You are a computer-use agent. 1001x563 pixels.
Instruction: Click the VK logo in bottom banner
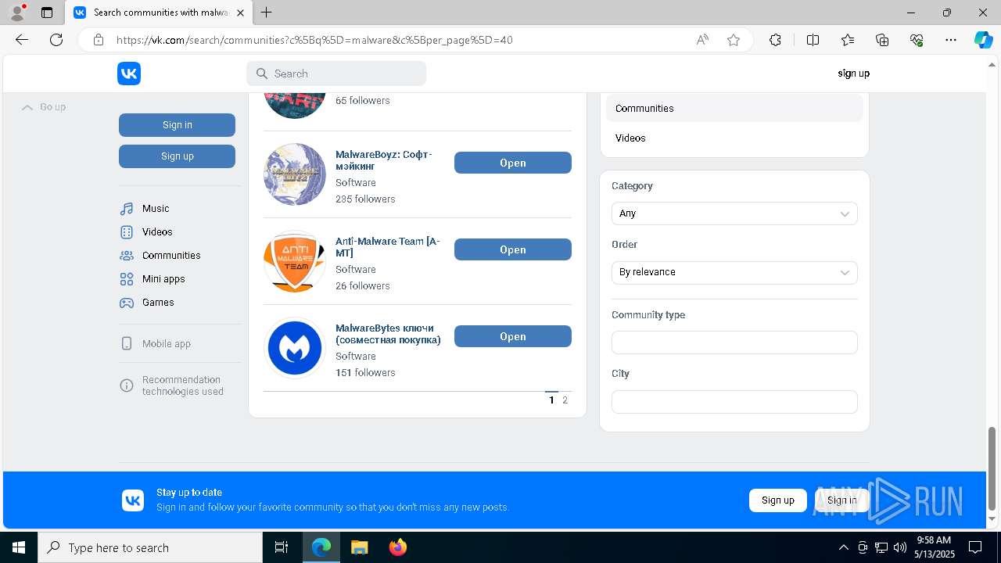tap(133, 500)
